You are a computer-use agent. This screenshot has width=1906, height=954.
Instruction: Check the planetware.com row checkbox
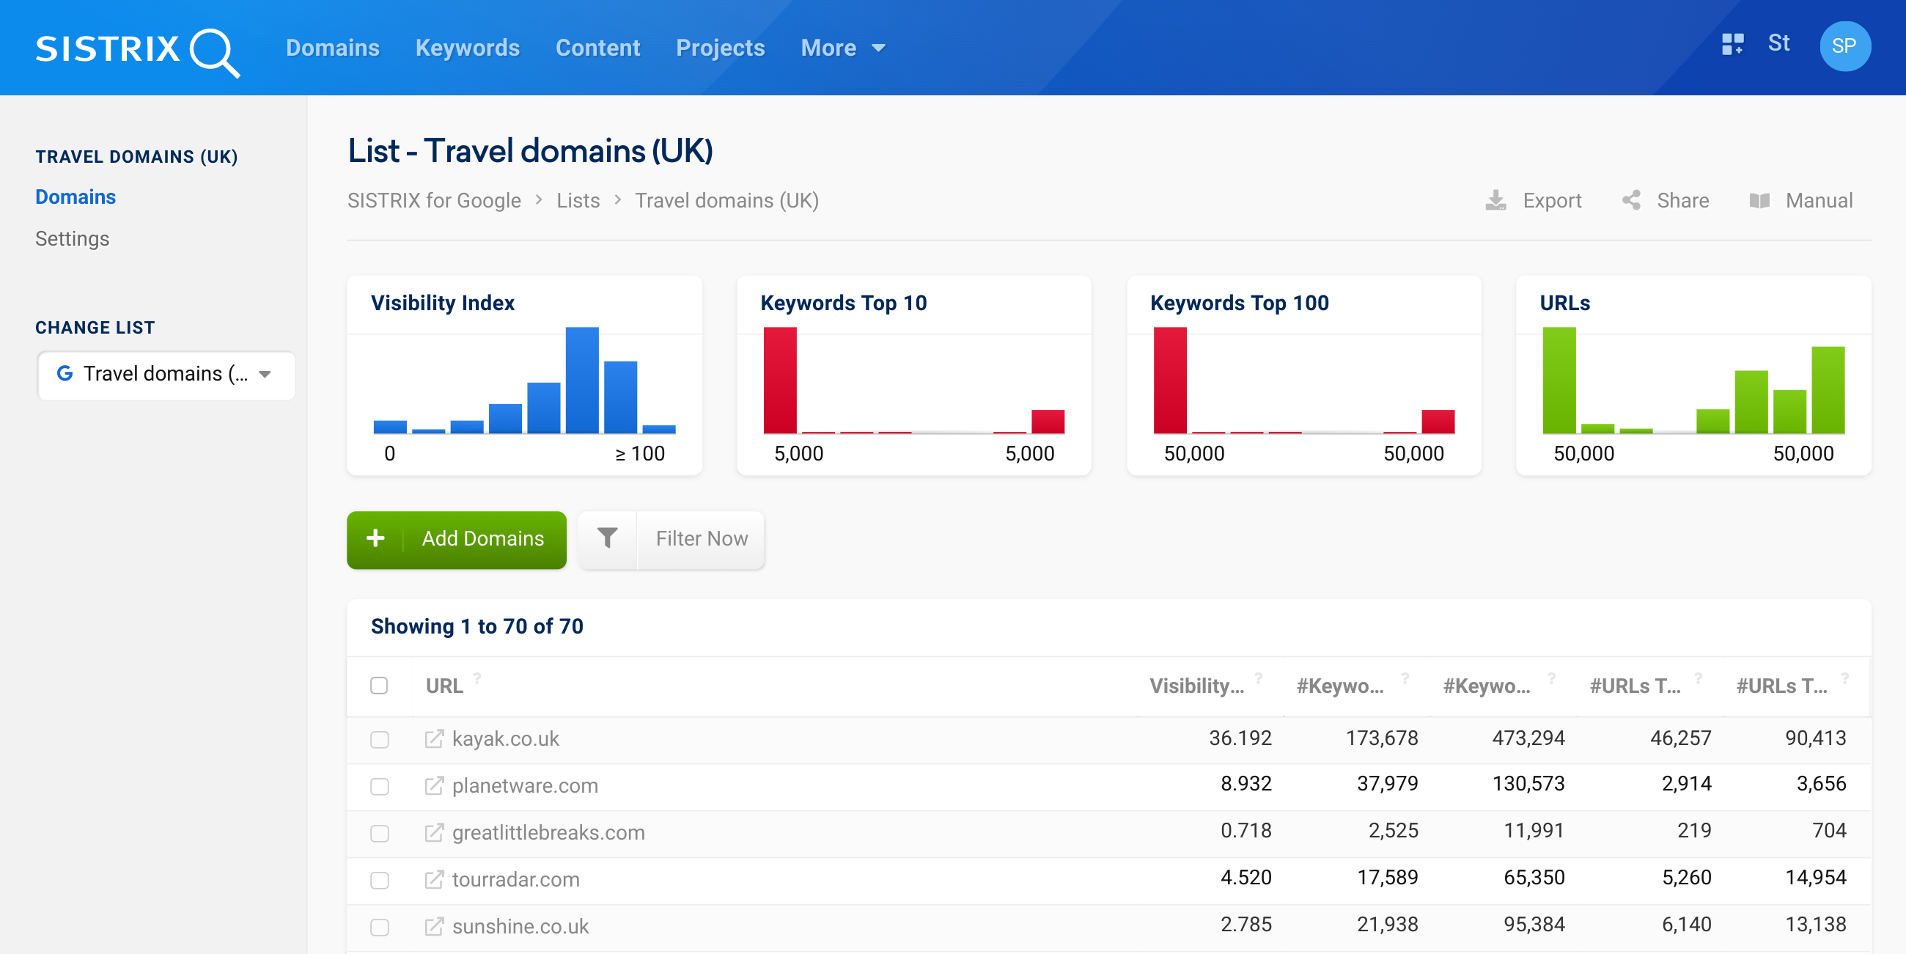click(380, 786)
